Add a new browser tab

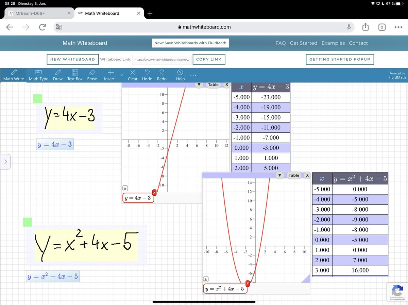click(x=150, y=13)
